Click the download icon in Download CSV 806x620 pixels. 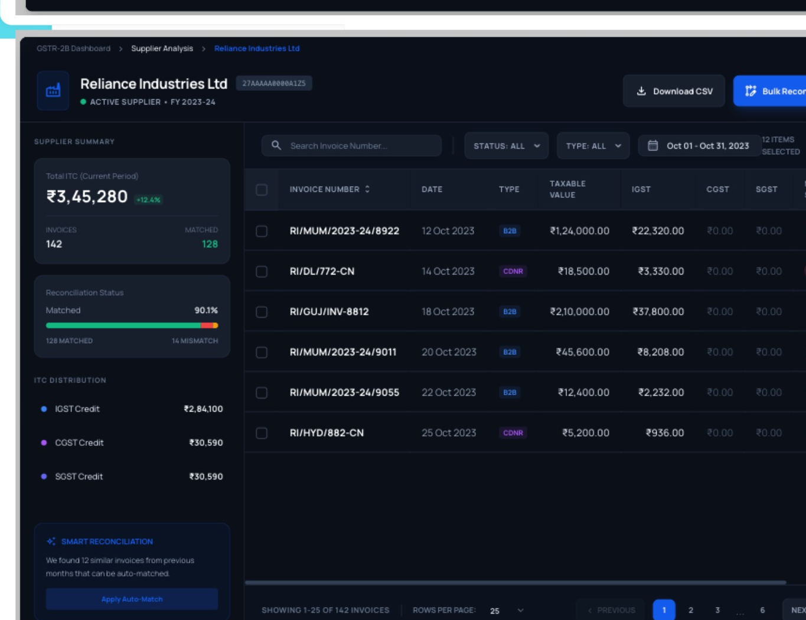pos(641,91)
